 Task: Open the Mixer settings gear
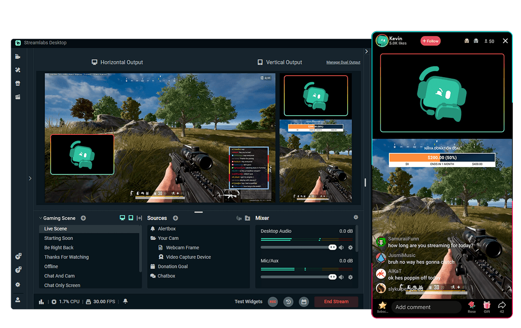click(x=356, y=218)
